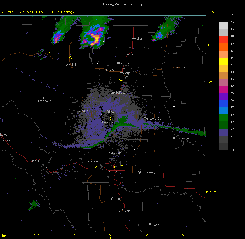Select the slate-purple 0-10 dBZ legend swatch

tap(223, 132)
